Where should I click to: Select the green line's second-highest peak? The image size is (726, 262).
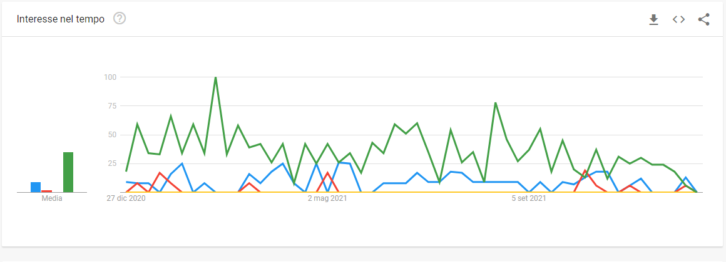pyautogui.click(x=495, y=103)
